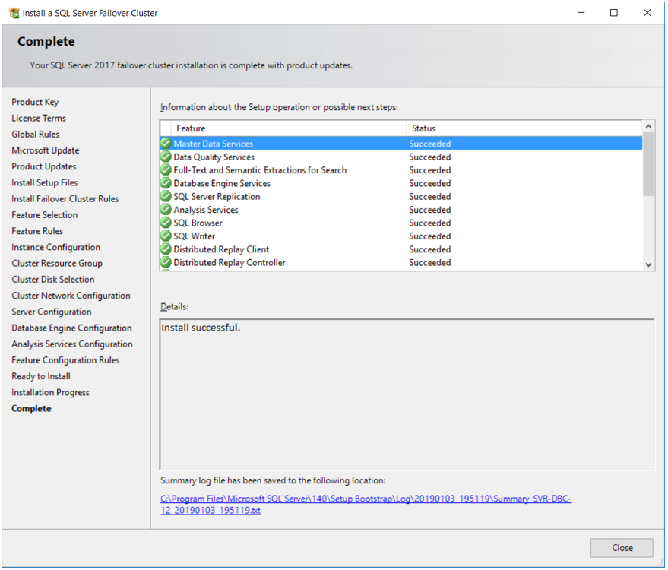Image resolution: width=668 pixels, height=570 pixels.
Task: Click the green check icon beside SQL Browser
Action: click(x=166, y=223)
